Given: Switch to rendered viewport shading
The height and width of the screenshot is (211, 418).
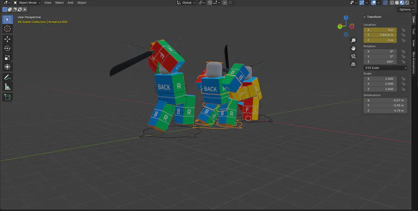Looking at the screenshot, I should (x=407, y=3).
